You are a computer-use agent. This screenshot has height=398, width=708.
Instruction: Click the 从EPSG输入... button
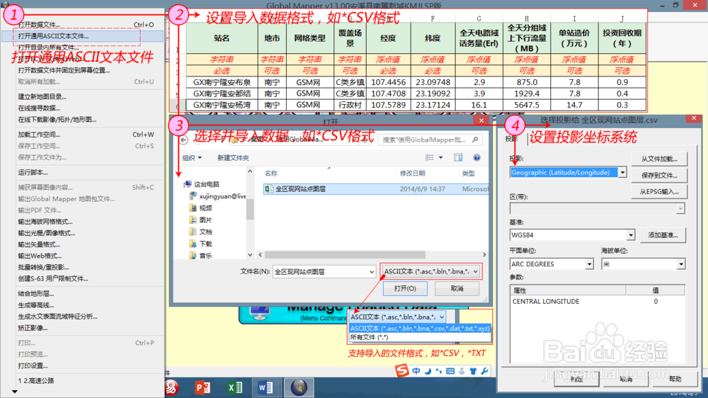pos(659,191)
